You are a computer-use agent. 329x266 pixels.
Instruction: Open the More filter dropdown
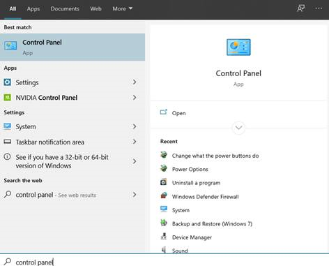click(123, 9)
